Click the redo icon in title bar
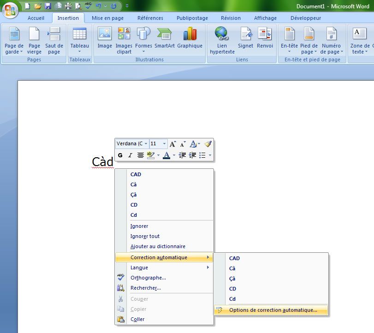 [113, 6]
